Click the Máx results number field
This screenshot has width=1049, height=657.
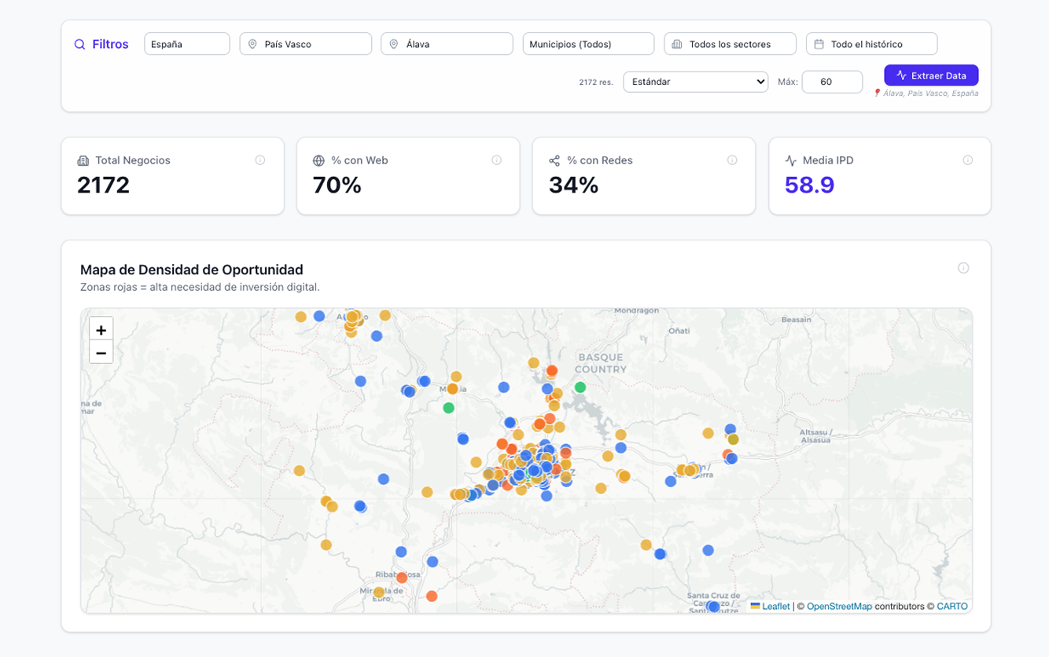coord(832,82)
